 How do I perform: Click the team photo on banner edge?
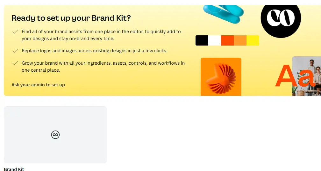click(x=306, y=76)
